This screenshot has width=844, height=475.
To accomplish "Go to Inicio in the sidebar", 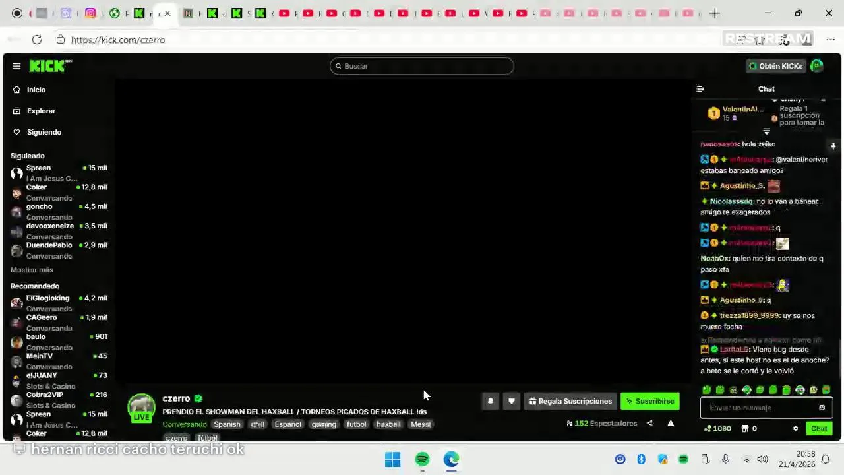I will point(36,90).
